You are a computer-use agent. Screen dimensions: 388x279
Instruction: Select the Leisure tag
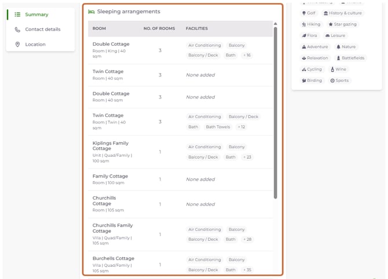[335, 36]
